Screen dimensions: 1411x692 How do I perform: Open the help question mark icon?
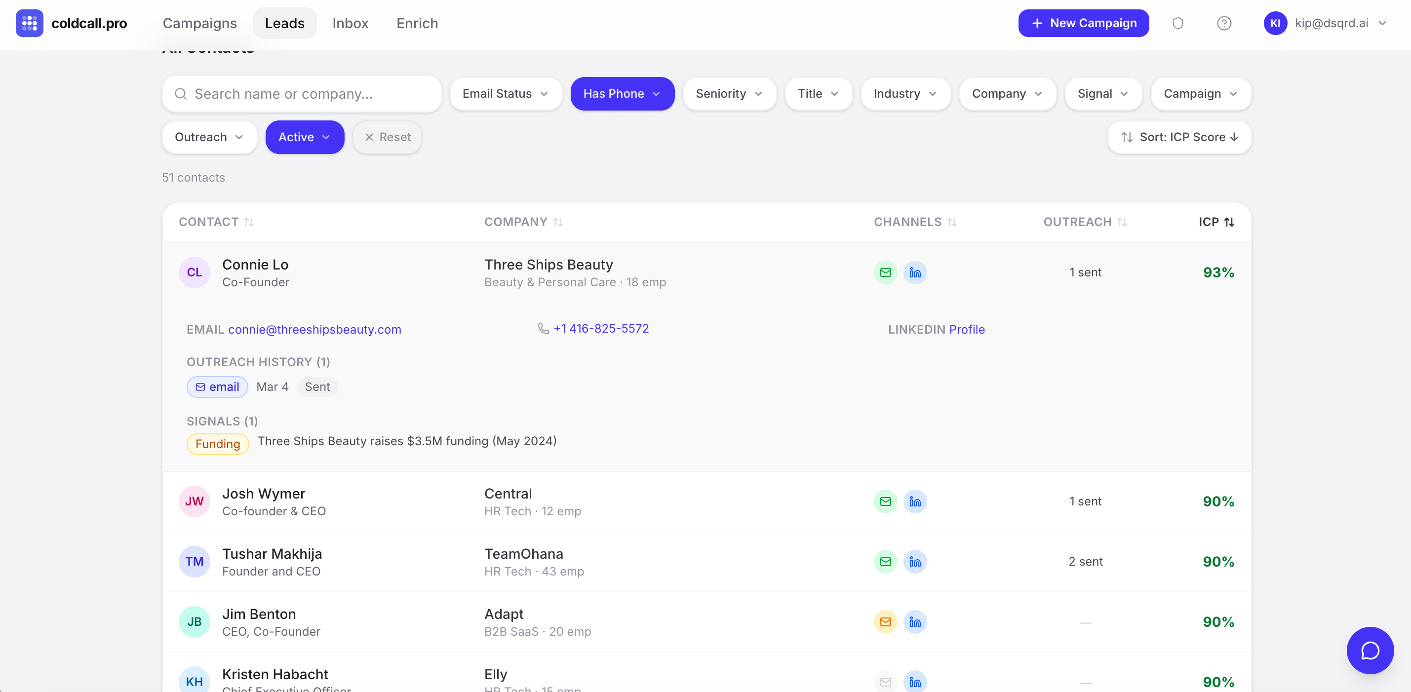(1224, 23)
